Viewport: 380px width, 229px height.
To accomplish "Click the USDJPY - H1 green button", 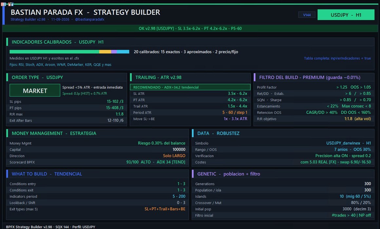I will [x=346, y=15].
